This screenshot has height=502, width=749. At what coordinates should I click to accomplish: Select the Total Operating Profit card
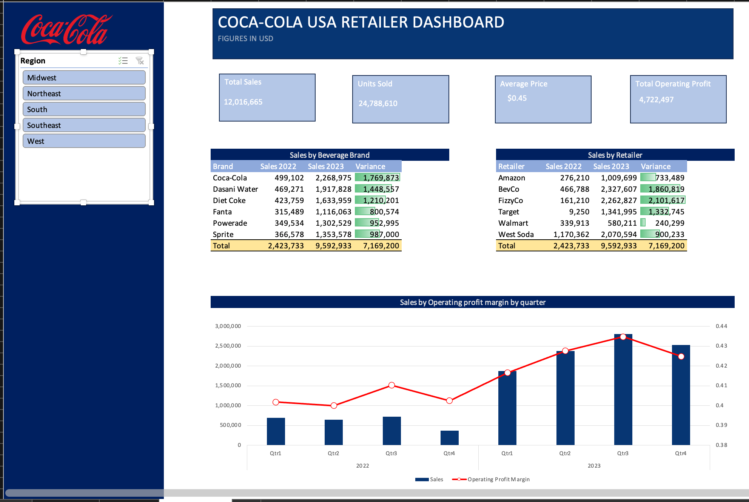tap(678, 99)
